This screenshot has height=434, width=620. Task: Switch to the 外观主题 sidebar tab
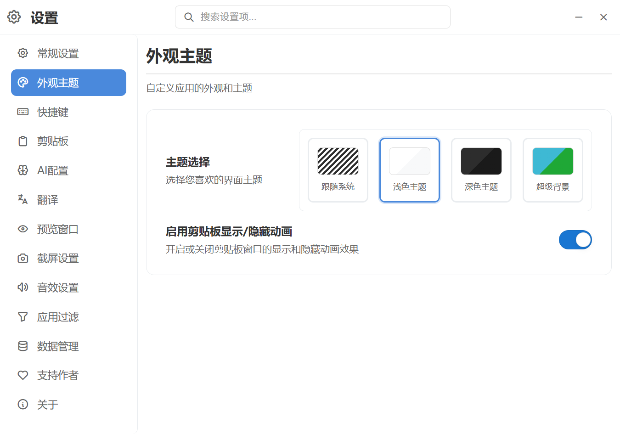click(68, 83)
